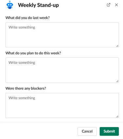The height and width of the screenshot is (139, 123).
Task: Focus the last week text area
Action: [x=62, y=35]
